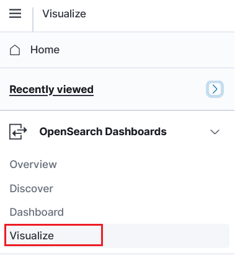This screenshot has height=266, width=240.
Task: Click the down-chevron icon next to OpenSearch Dashboards
Action: [x=215, y=131]
